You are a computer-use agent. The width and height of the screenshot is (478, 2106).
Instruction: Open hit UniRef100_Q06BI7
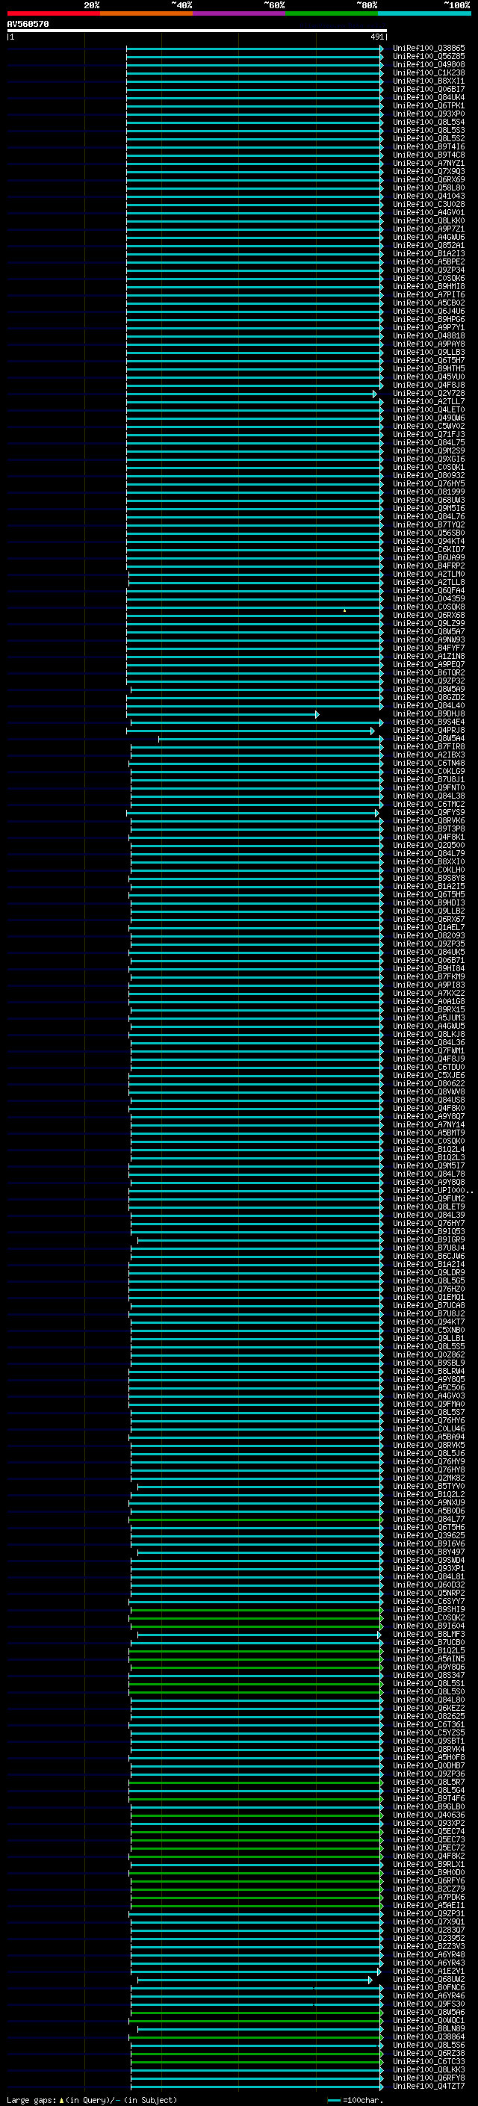429,89
